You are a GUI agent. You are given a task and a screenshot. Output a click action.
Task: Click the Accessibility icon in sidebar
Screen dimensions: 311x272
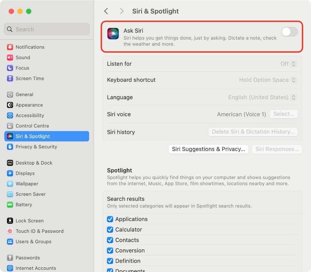pyautogui.click(x=10, y=115)
